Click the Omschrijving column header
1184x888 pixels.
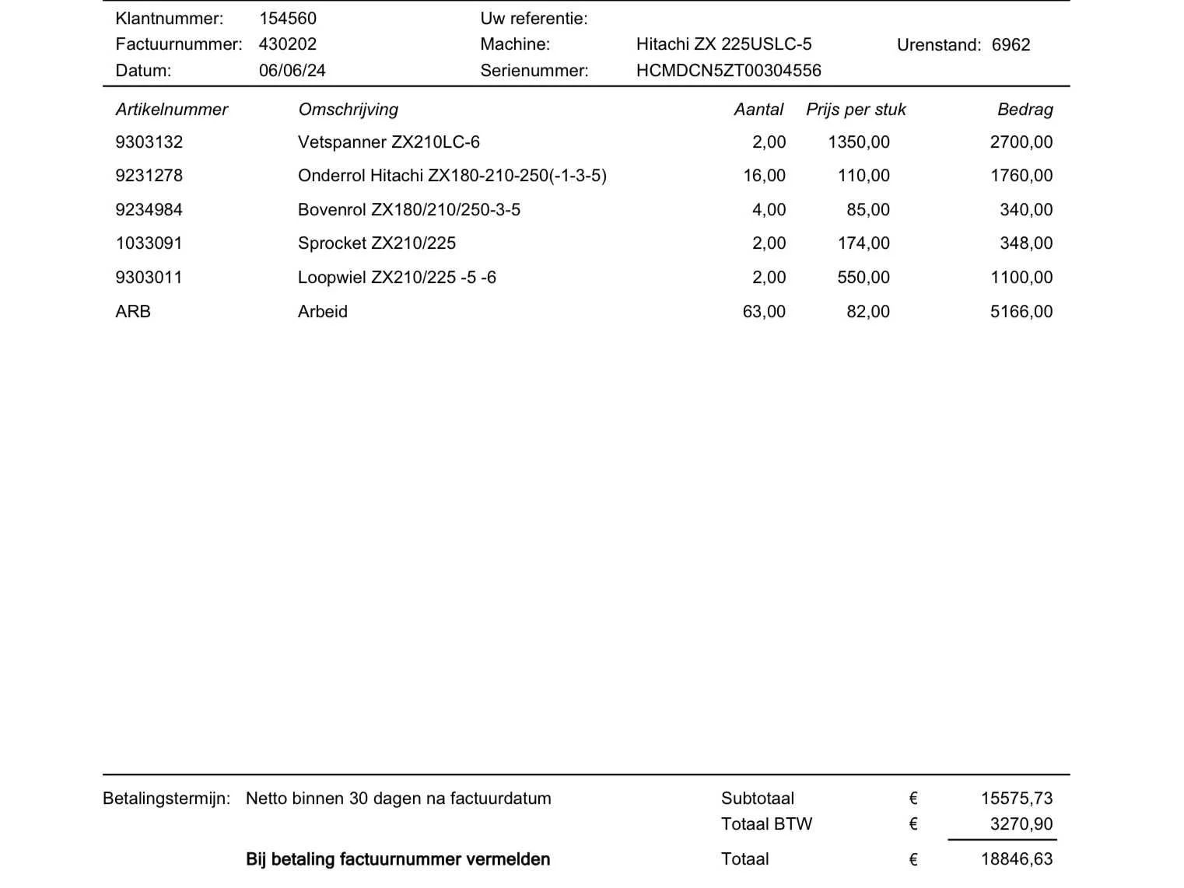[348, 110]
